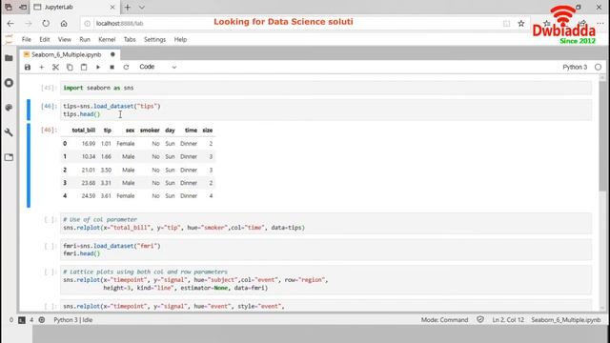
Task: Close the Jupyterlab browser tab
Action: coord(112,8)
